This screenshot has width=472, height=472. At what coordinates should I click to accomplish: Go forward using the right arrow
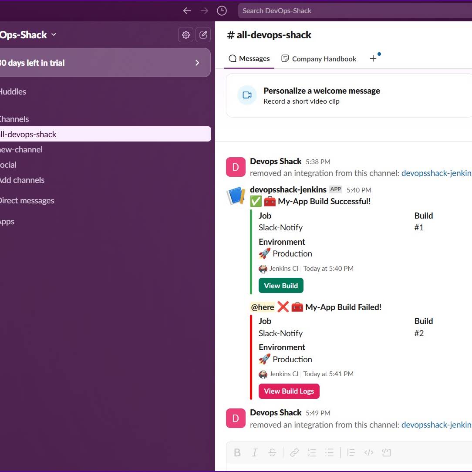(x=204, y=11)
